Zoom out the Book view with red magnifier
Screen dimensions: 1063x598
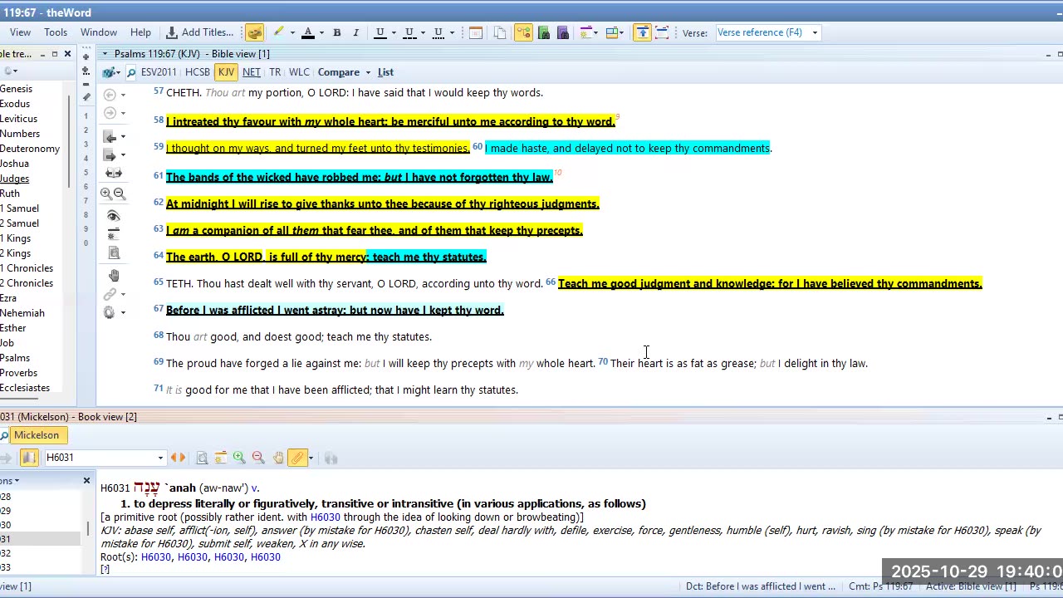click(258, 458)
